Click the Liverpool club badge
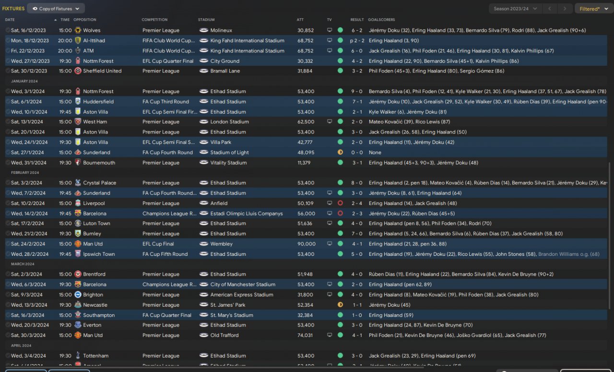 click(78, 204)
